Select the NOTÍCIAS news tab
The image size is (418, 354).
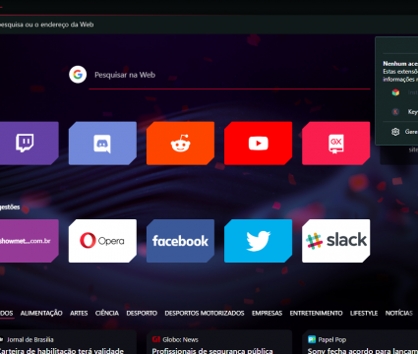(x=399, y=313)
